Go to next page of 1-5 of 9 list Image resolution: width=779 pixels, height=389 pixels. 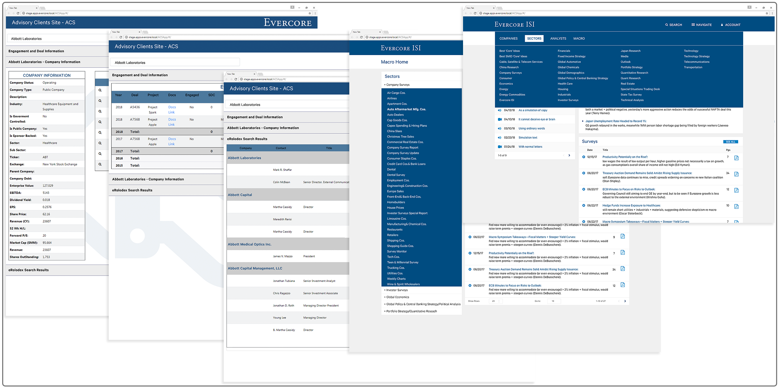[569, 155]
